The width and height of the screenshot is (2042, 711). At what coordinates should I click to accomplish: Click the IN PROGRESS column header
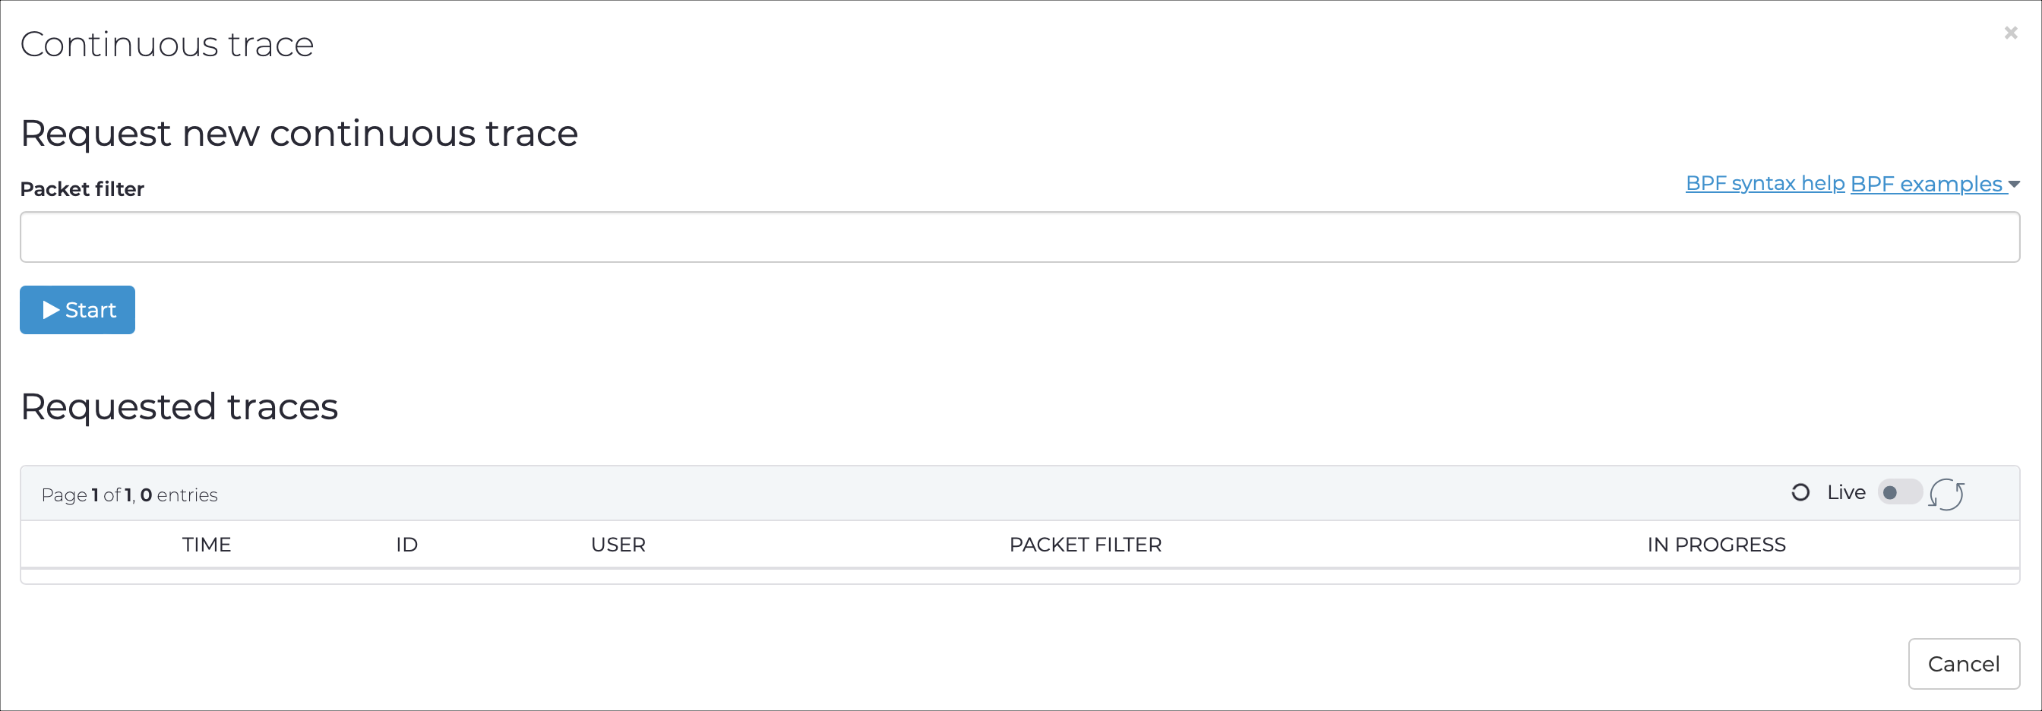[1716, 545]
